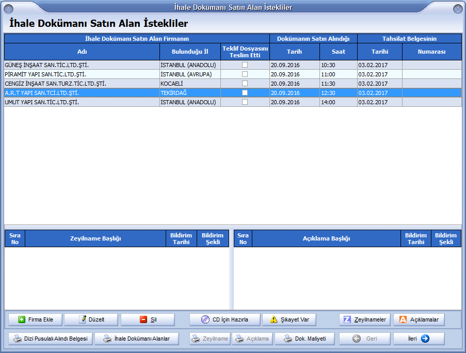Click the İleri blue arrow icon
Image resolution: width=466 pixels, height=353 pixels.
(425, 339)
